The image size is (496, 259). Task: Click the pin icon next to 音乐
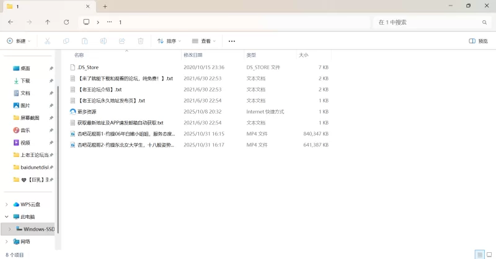pos(51,130)
